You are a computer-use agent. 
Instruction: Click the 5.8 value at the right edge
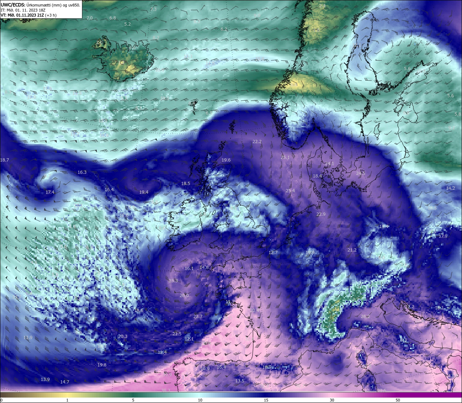458,114
